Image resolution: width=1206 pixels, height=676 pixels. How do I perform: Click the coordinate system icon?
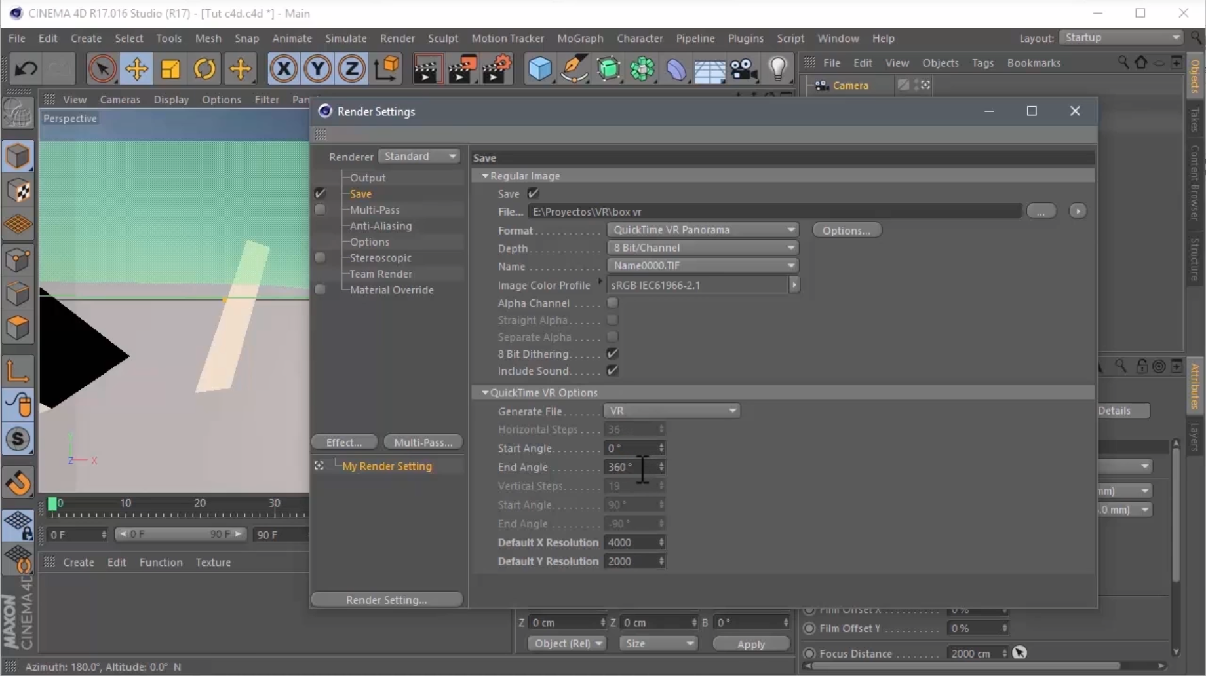click(x=387, y=69)
